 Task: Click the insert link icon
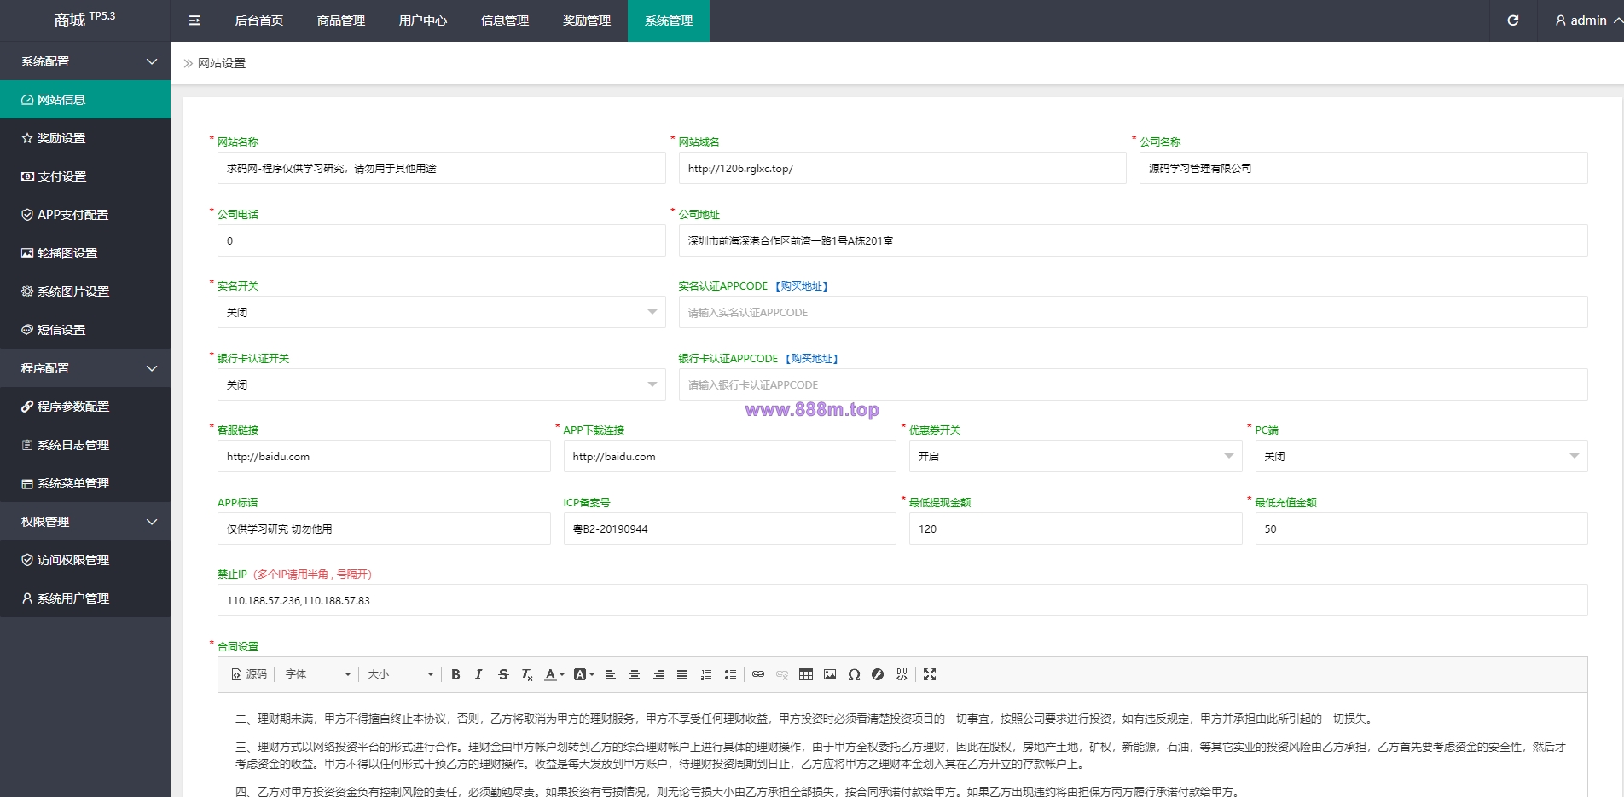(x=758, y=674)
